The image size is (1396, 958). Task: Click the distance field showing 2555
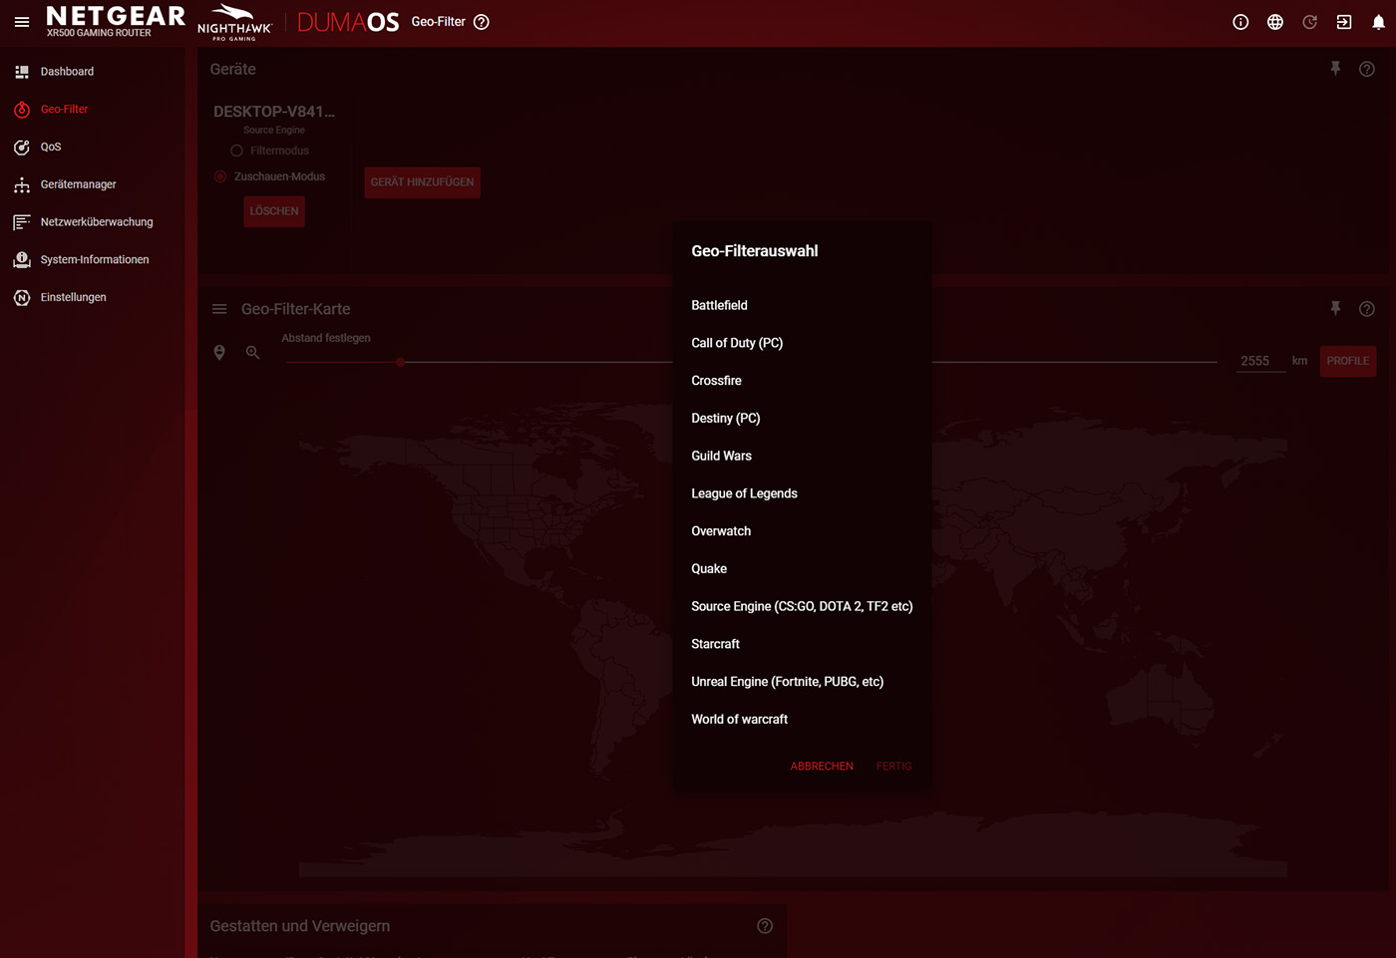pyautogui.click(x=1260, y=361)
